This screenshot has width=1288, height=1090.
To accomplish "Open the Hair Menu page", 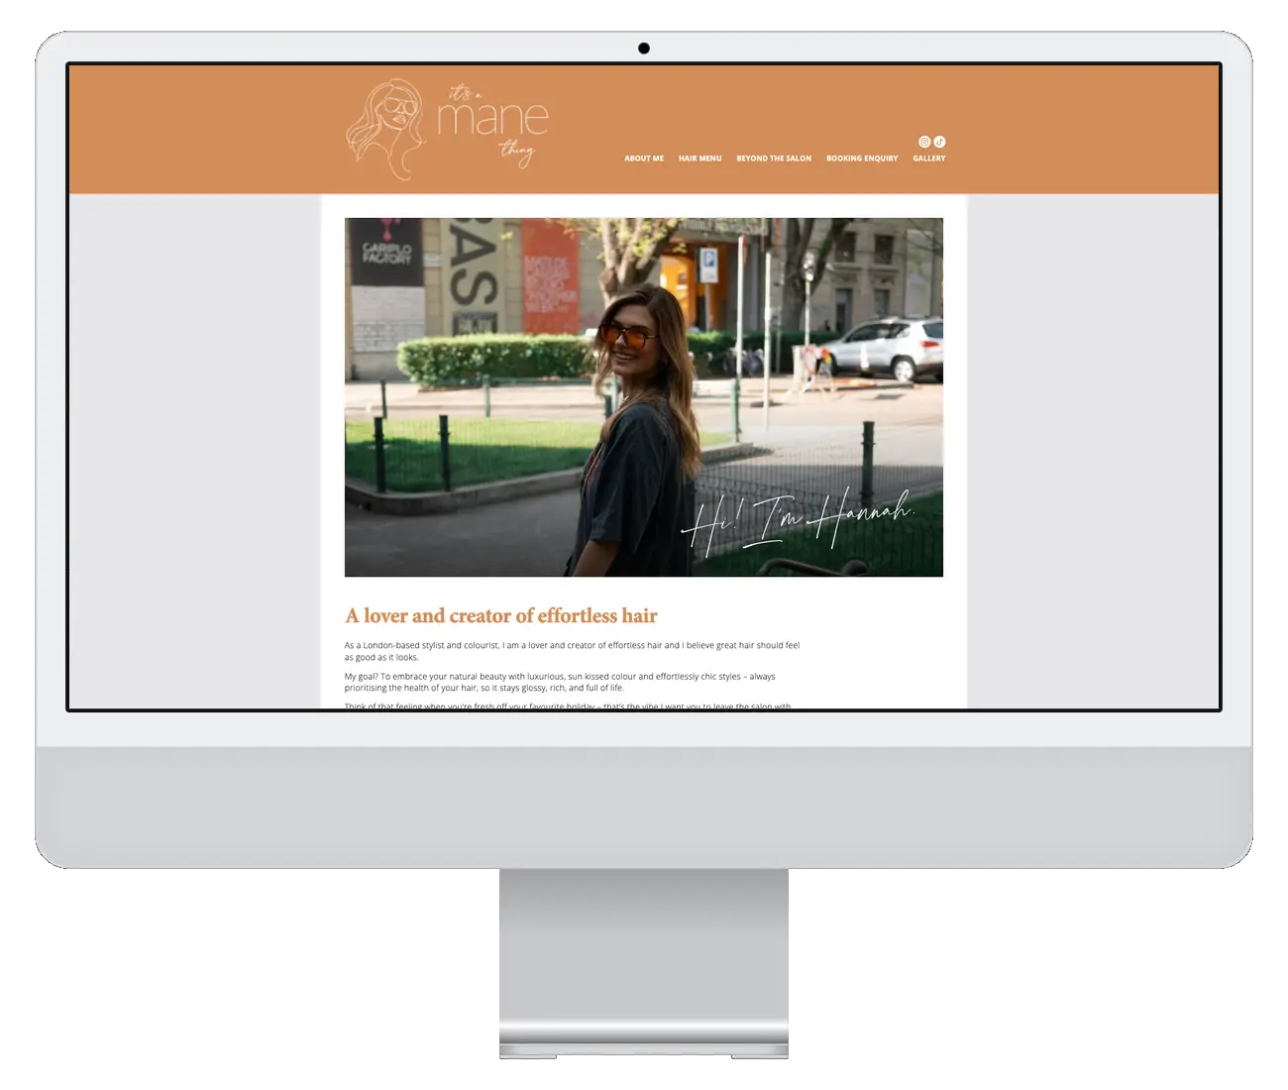I will [x=699, y=159].
